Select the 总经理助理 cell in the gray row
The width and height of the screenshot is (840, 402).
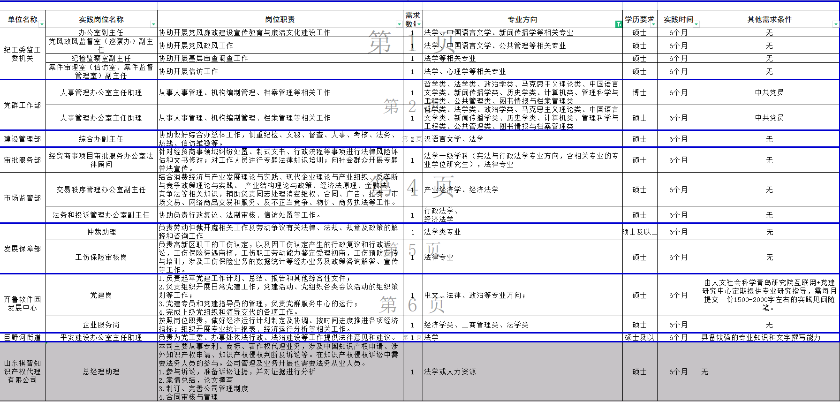tap(101, 372)
